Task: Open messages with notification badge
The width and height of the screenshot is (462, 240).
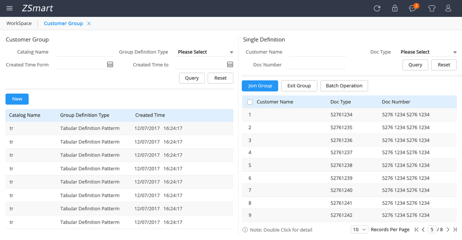Action: tap(412, 8)
